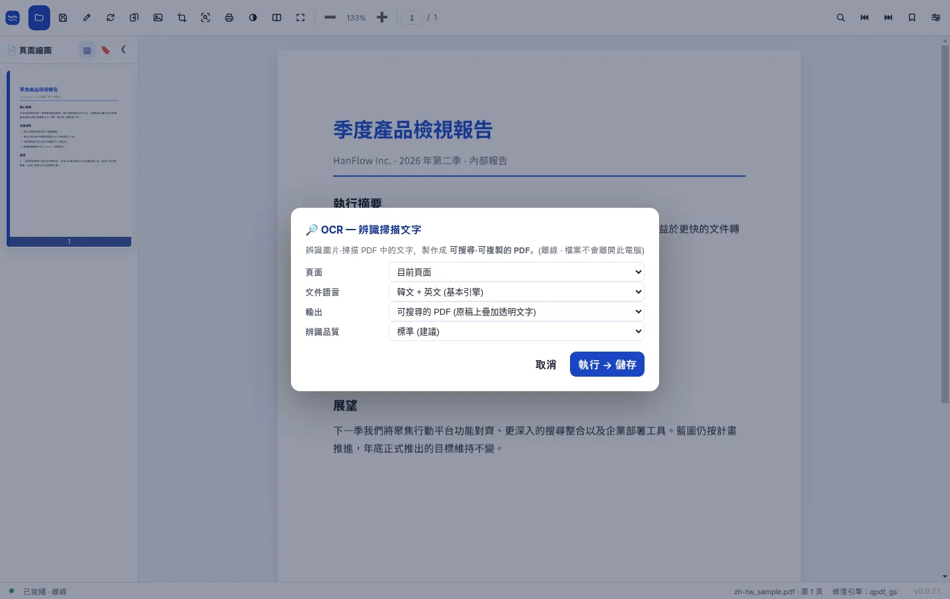
Task: Collapse the sidebar with the chevron
Action: pyautogui.click(x=123, y=50)
